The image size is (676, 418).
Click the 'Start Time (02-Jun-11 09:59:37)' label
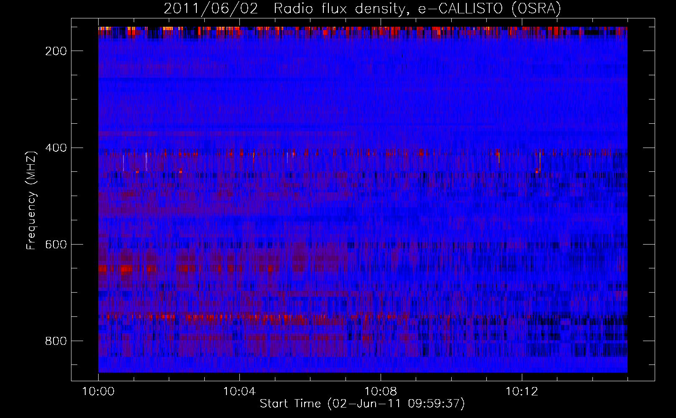click(362, 404)
